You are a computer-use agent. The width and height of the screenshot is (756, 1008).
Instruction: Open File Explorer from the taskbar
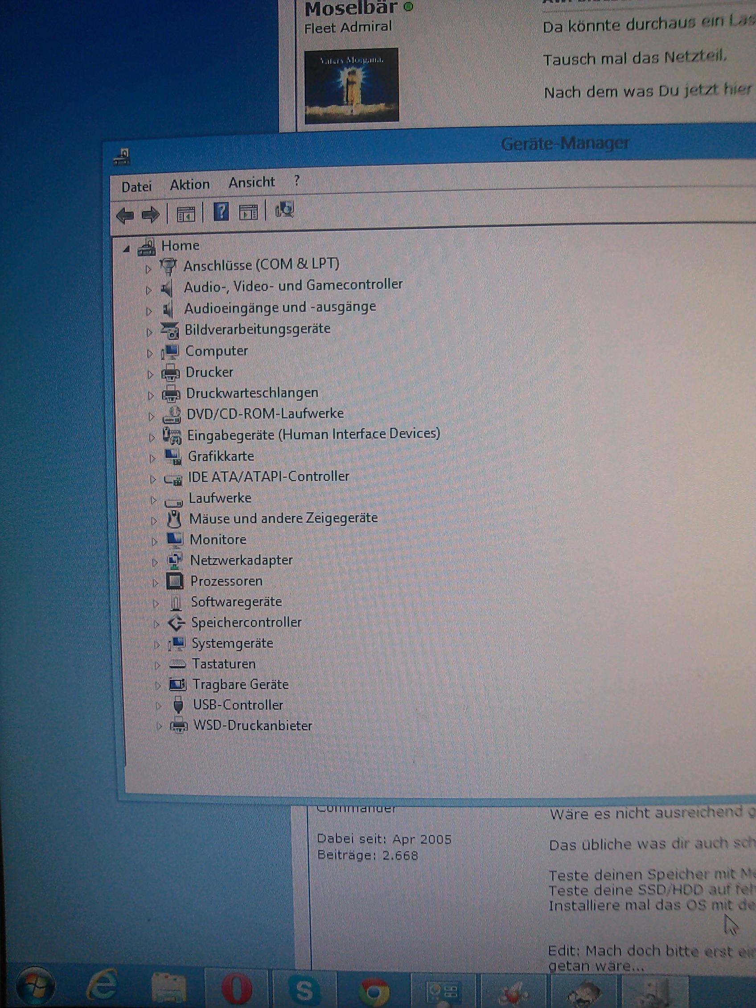tap(168, 987)
